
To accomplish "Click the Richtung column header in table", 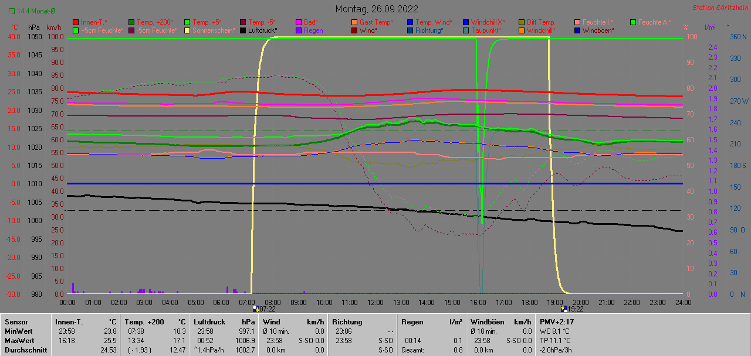I will [x=347, y=321].
